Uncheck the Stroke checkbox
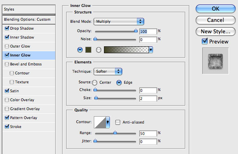The height and width of the screenshot is (154, 238). point(7,126)
